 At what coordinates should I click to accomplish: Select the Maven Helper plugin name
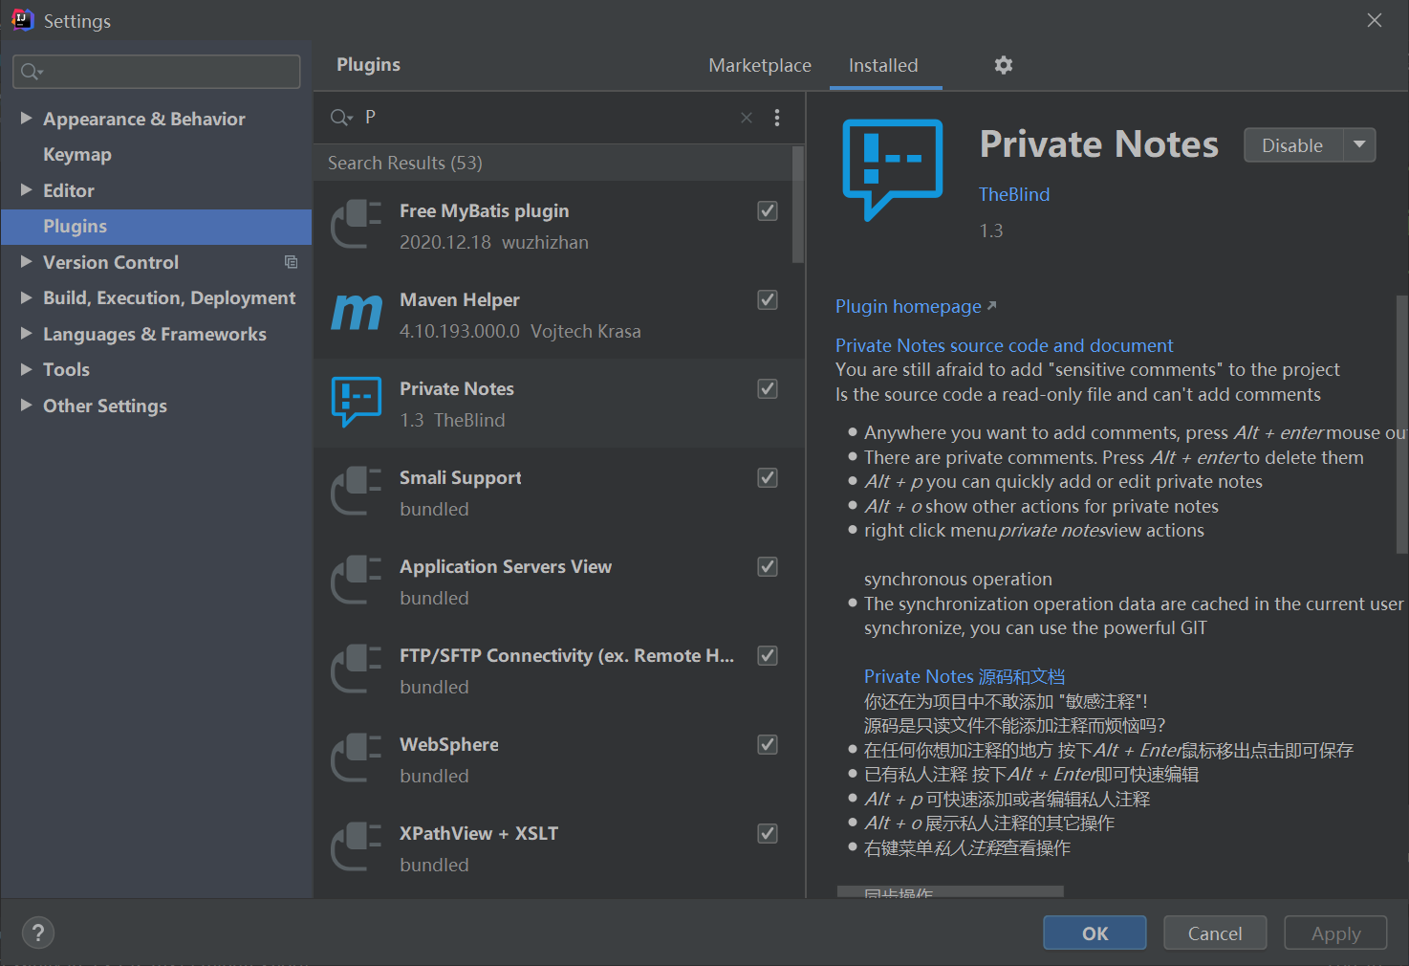point(460,299)
